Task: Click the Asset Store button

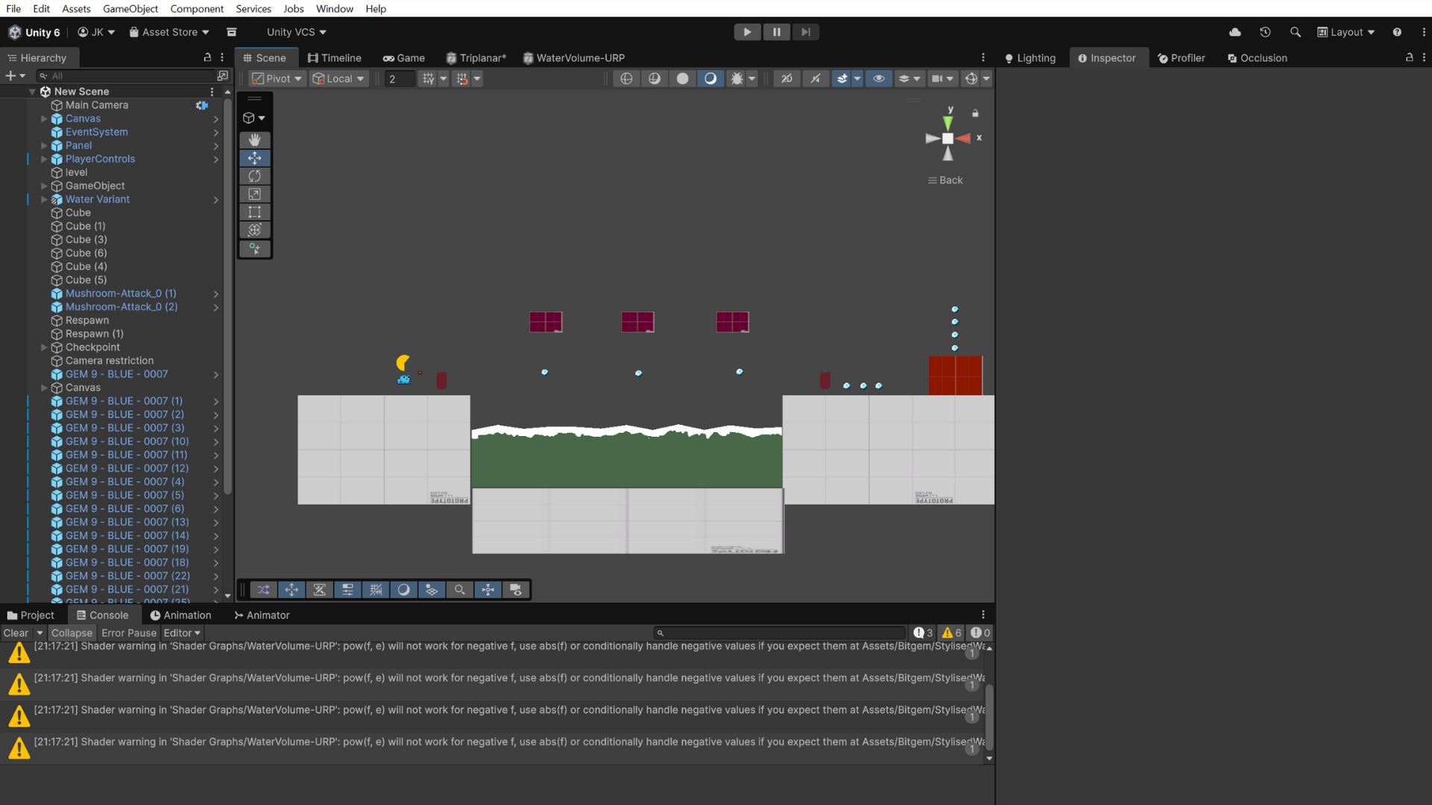Action: coord(169,32)
